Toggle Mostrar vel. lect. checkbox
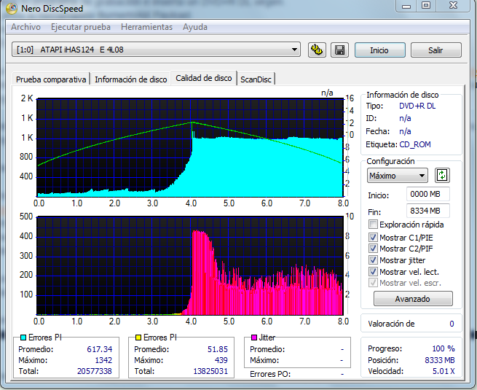 tap(374, 272)
